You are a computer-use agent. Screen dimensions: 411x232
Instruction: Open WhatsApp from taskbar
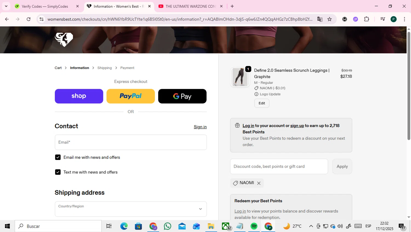point(167,226)
